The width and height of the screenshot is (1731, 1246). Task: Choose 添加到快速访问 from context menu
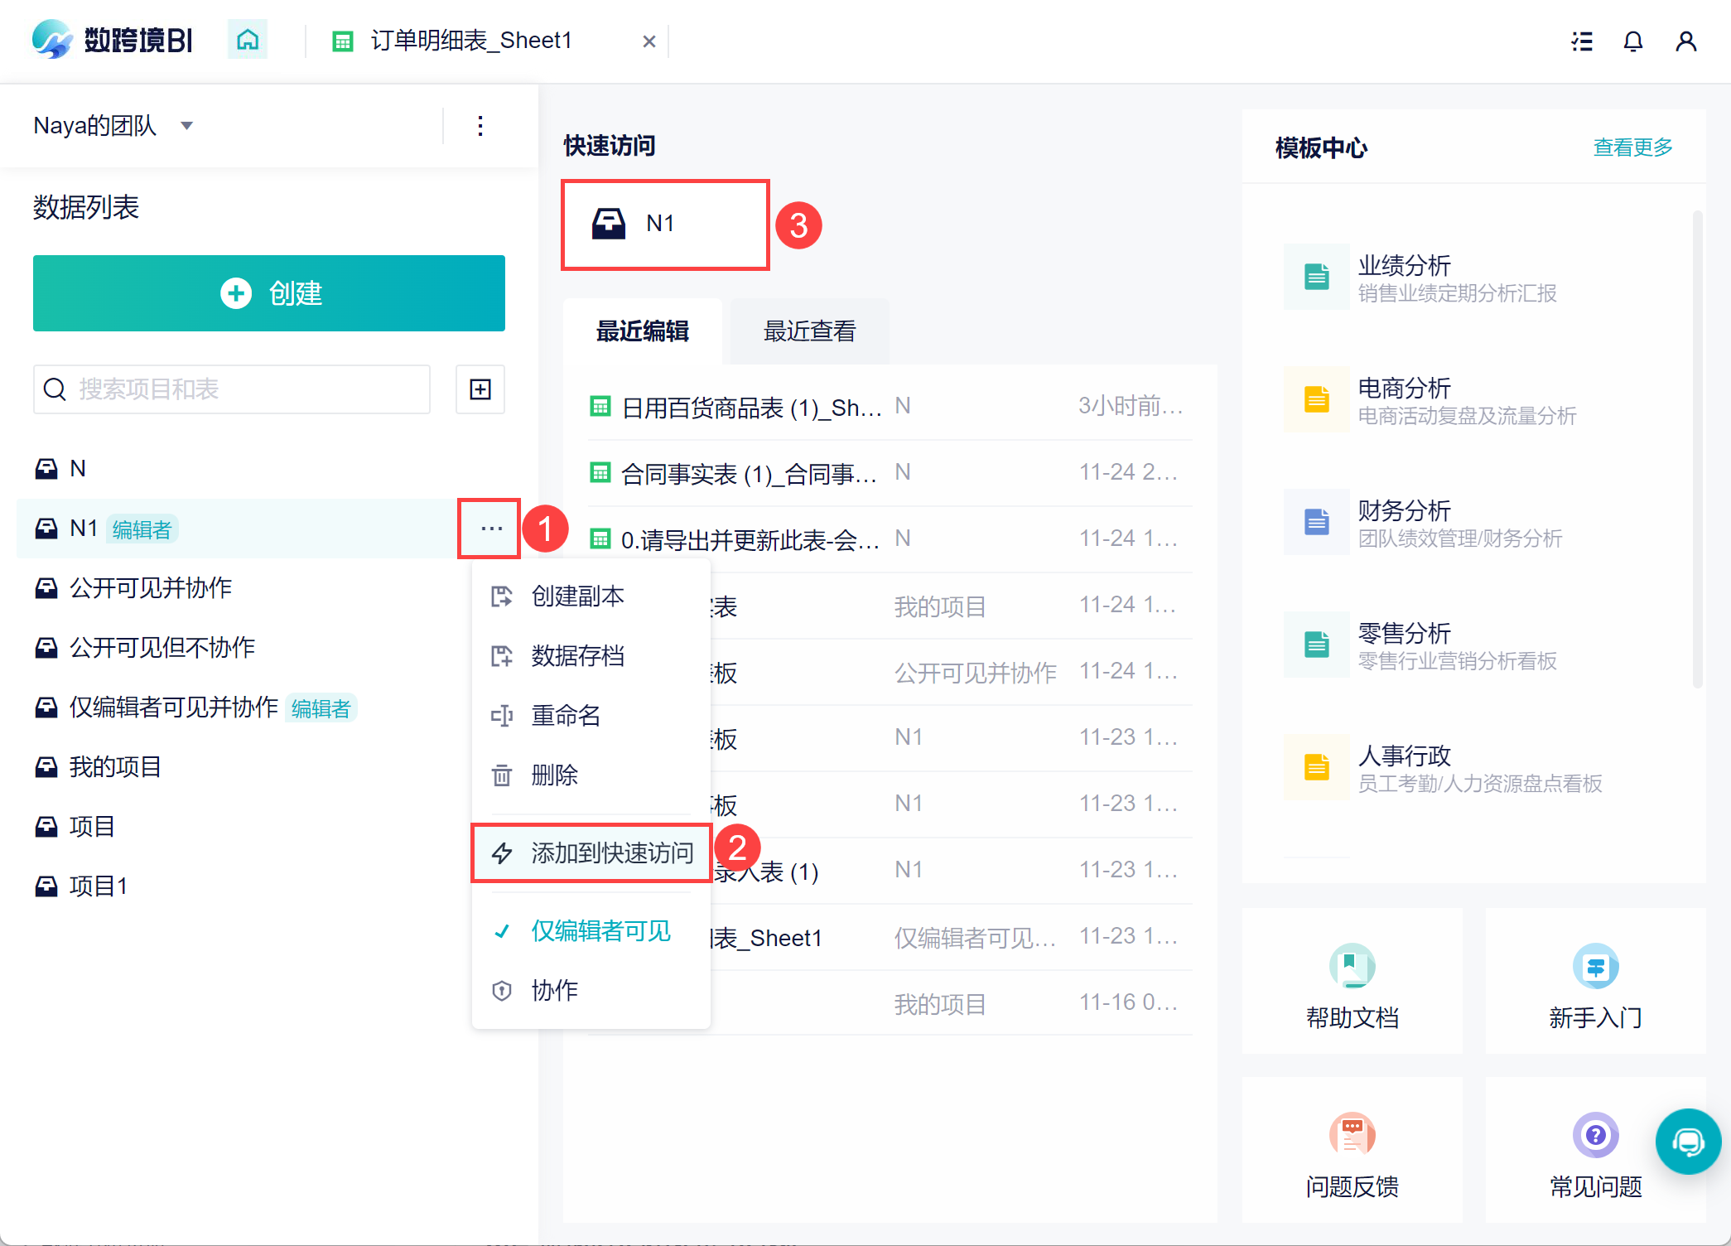pyautogui.click(x=611, y=853)
